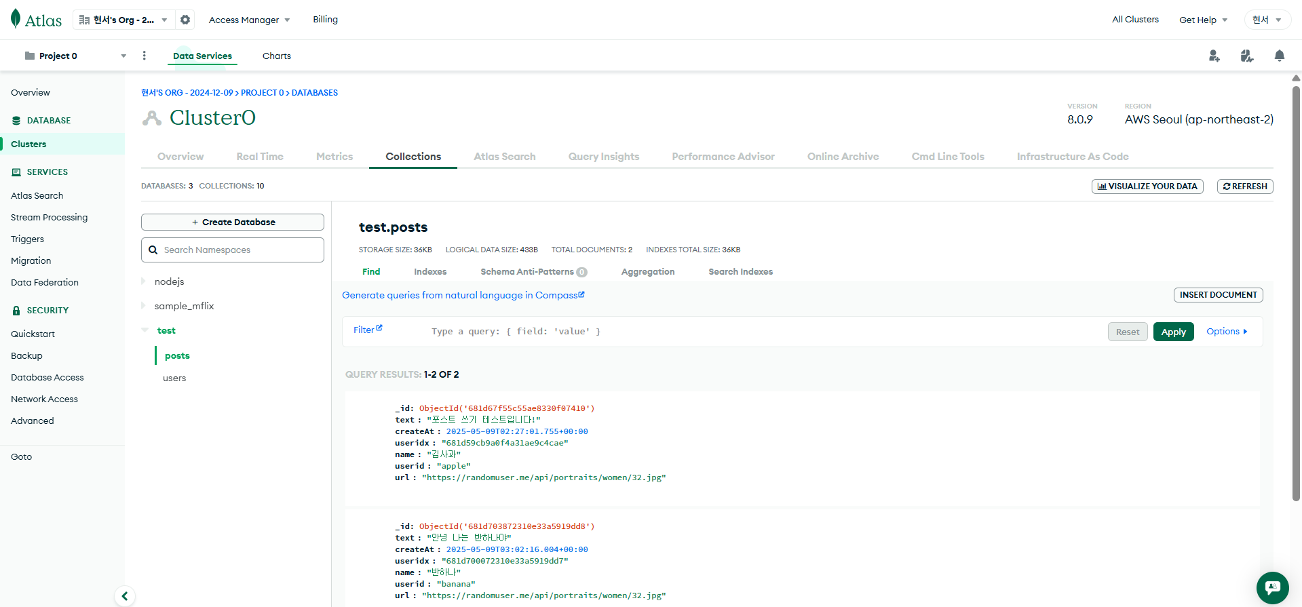Image resolution: width=1302 pixels, height=607 pixels.
Task: Click the search magnifier in namespaces box
Action: 153,250
